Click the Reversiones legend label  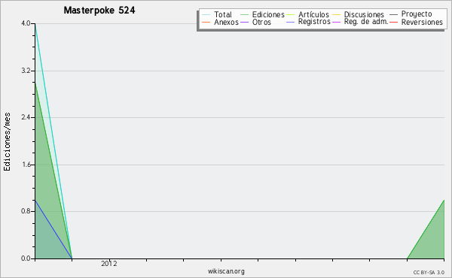point(422,22)
